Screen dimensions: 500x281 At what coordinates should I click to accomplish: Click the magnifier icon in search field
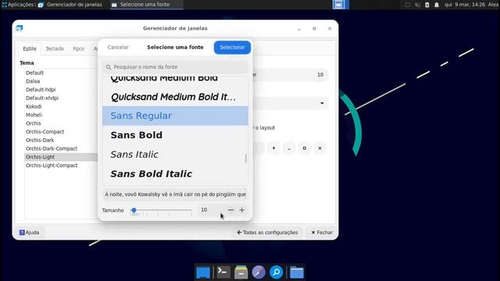tap(109, 67)
